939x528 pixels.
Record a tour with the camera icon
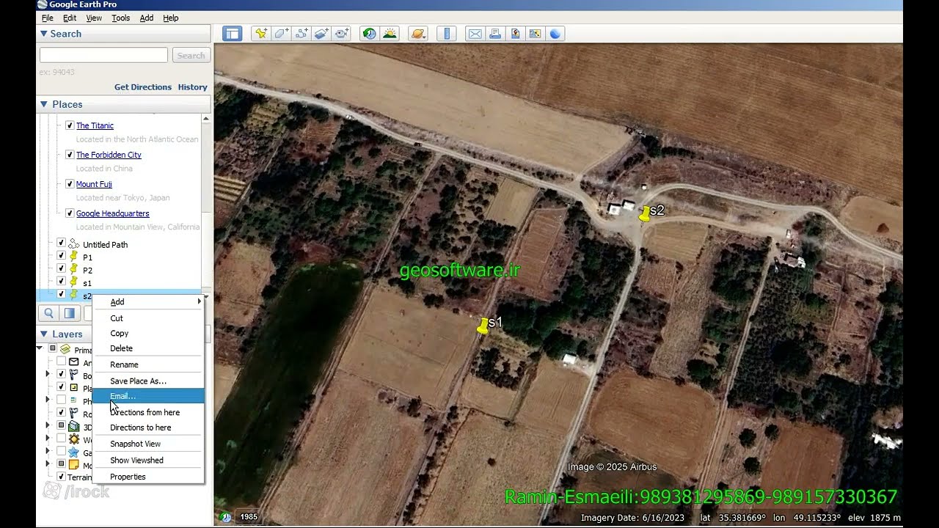(x=342, y=33)
